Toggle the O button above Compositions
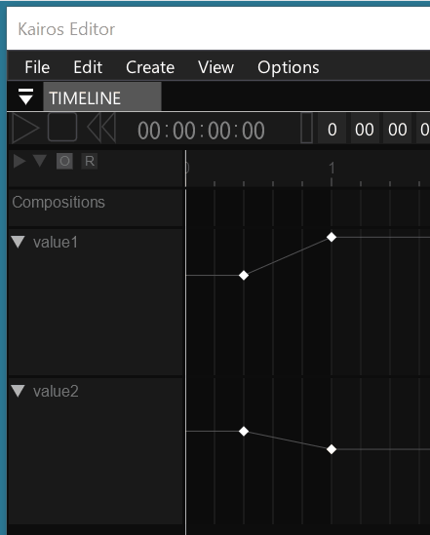The image size is (430, 535). pyautogui.click(x=64, y=161)
